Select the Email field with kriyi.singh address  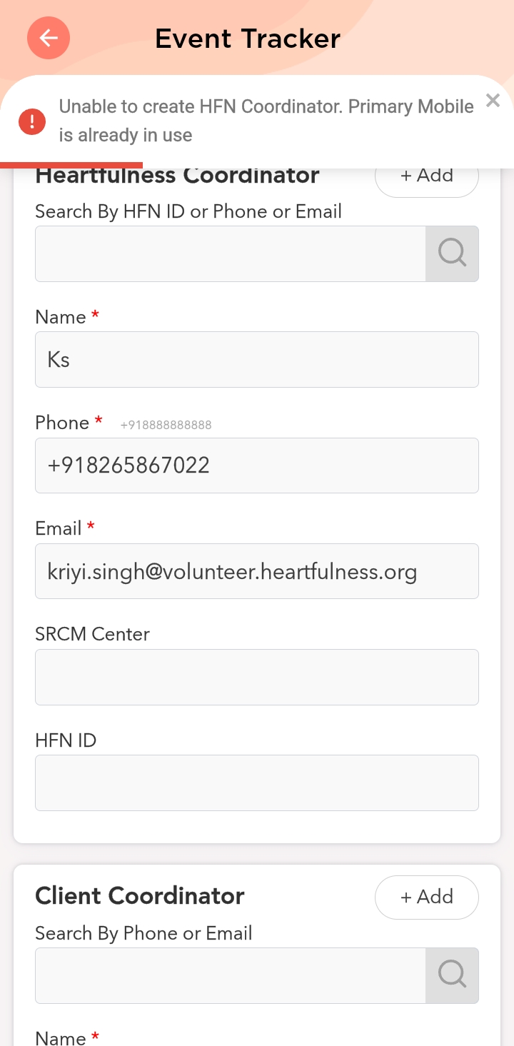[x=256, y=571]
